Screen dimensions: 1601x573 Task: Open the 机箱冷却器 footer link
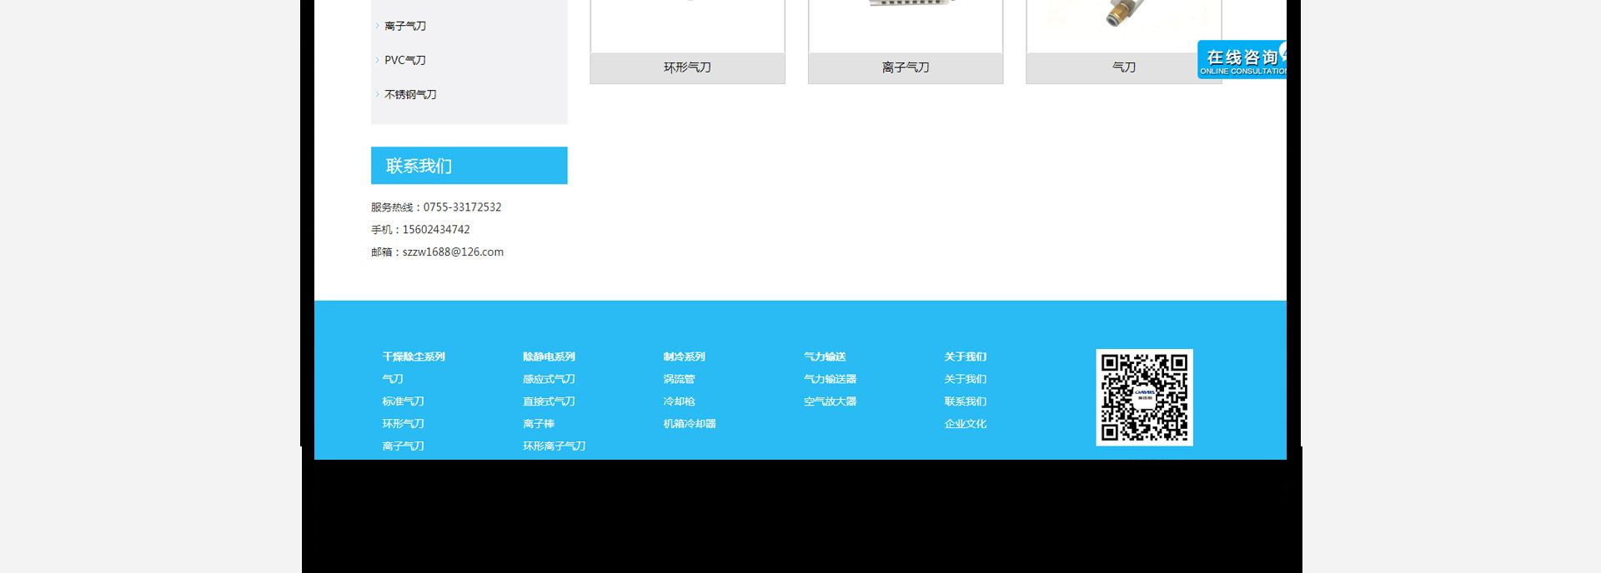click(690, 424)
